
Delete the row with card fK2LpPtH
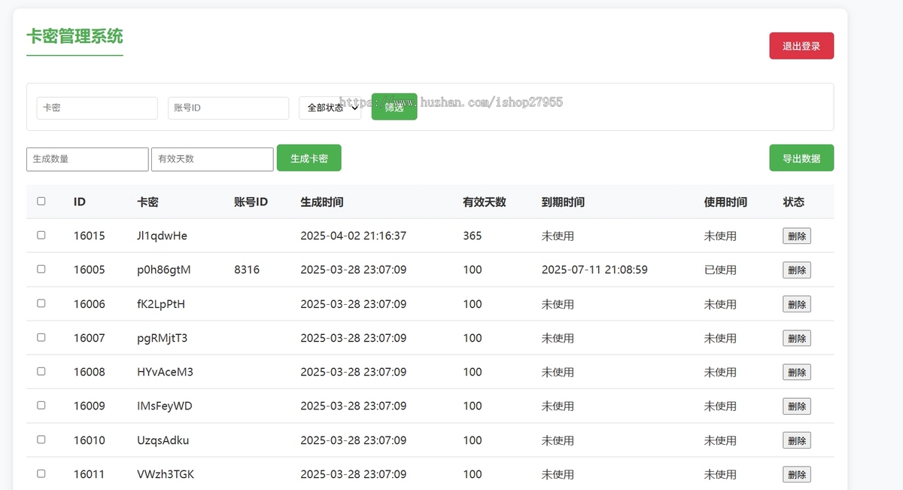797,304
